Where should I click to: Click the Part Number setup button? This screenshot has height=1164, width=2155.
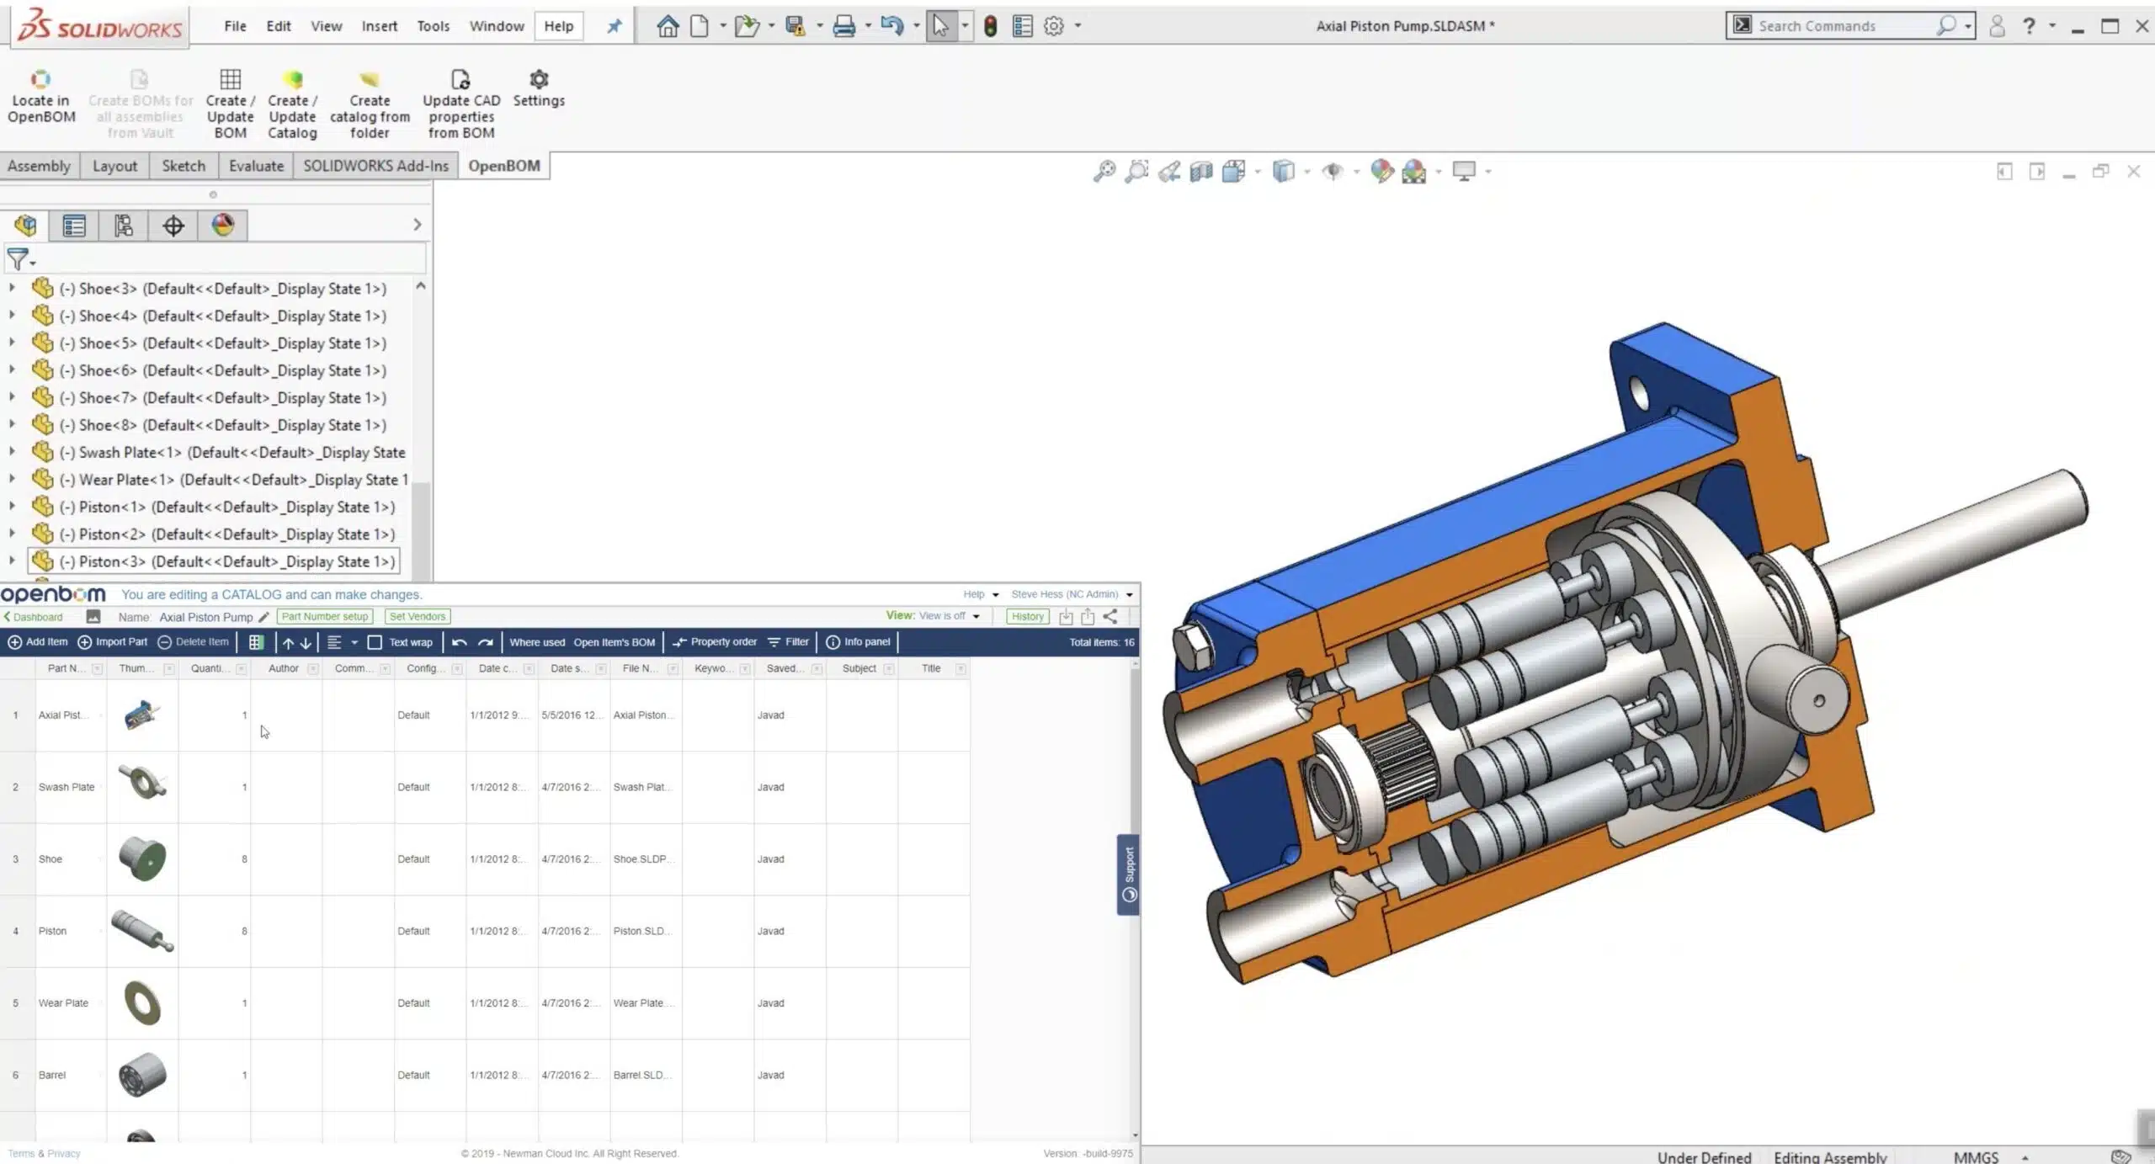pos(325,617)
